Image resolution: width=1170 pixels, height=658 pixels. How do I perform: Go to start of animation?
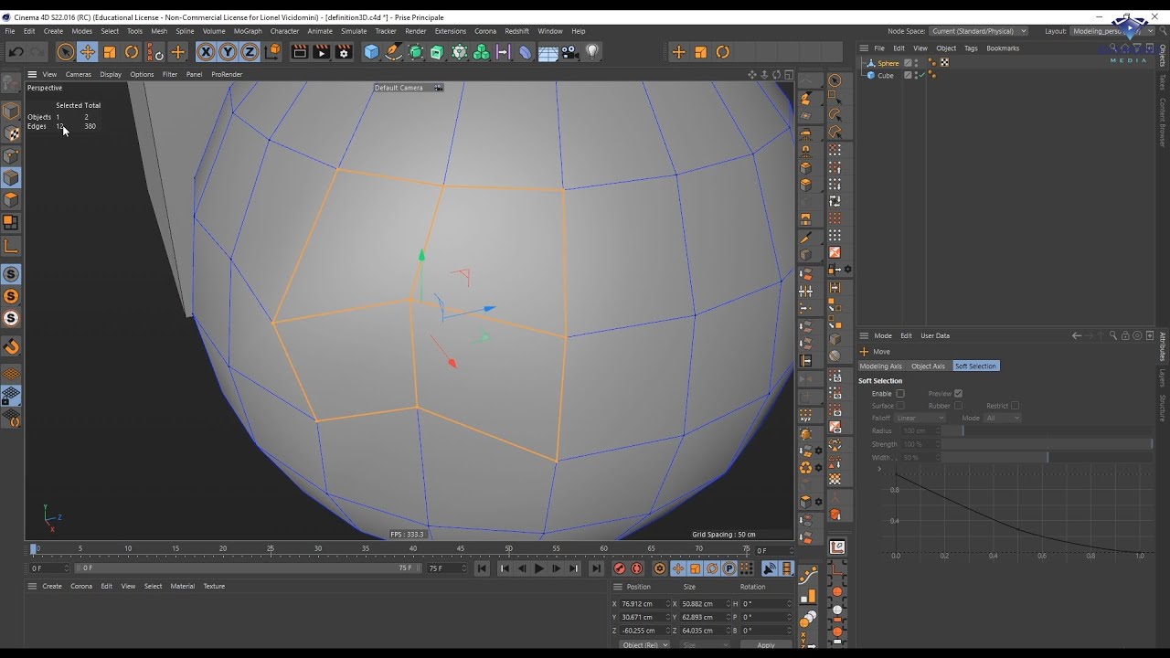(x=482, y=568)
